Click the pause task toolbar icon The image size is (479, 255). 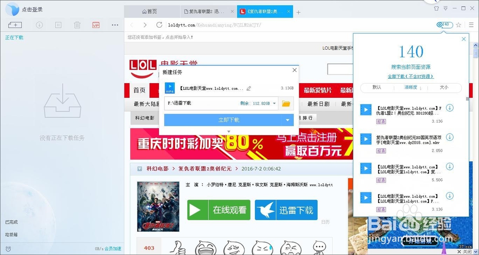click(58, 25)
